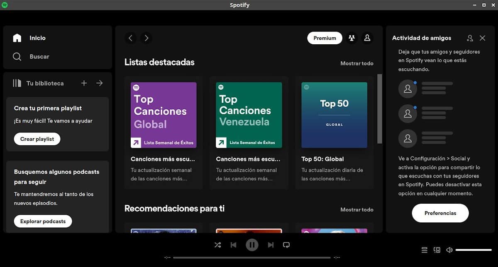Minimize the Spotify window
The width and height of the screenshot is (498, 267).
475,5
